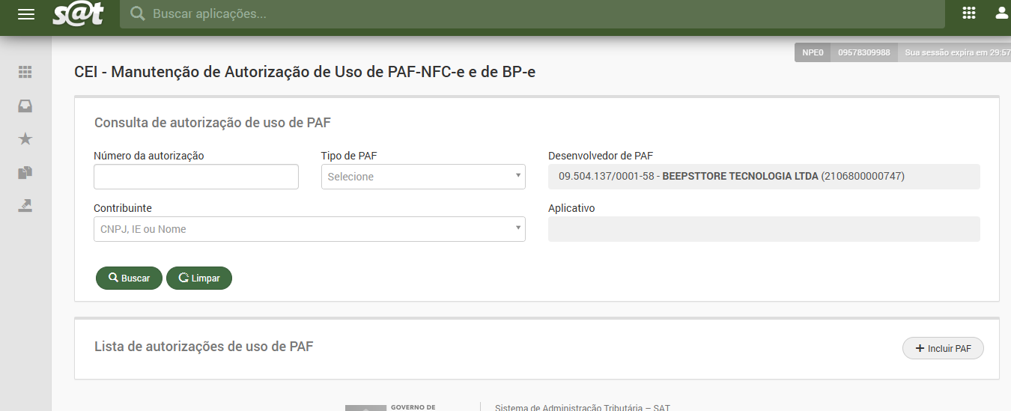Open the user profile icon

tap(1001, 13)
